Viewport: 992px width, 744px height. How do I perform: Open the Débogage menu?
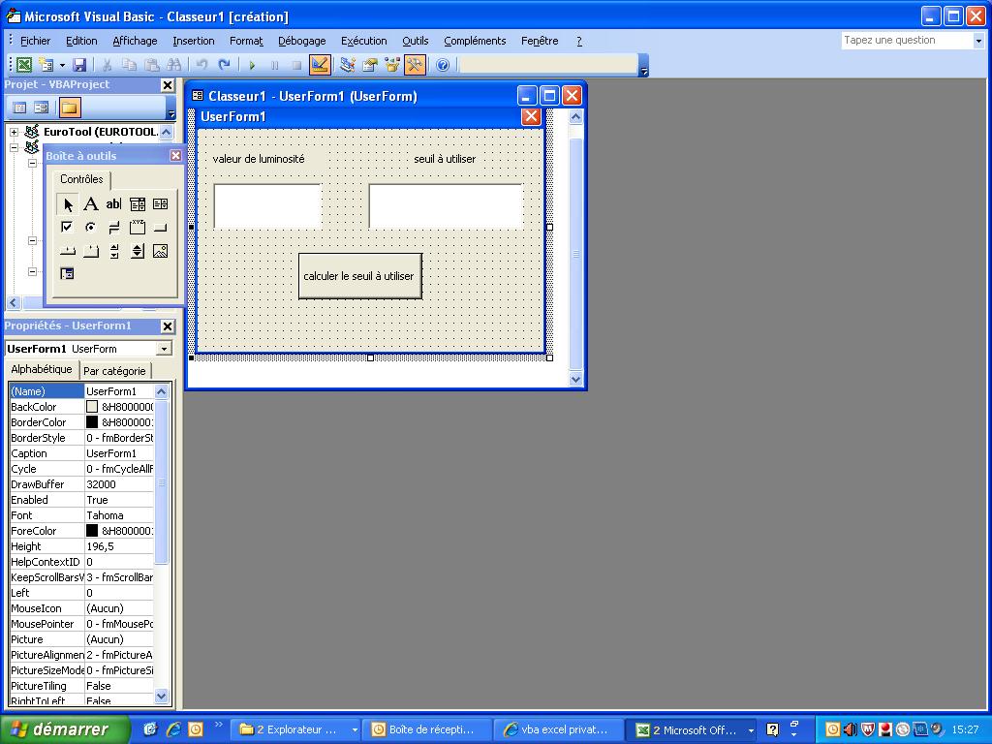[x=302, y=41]
